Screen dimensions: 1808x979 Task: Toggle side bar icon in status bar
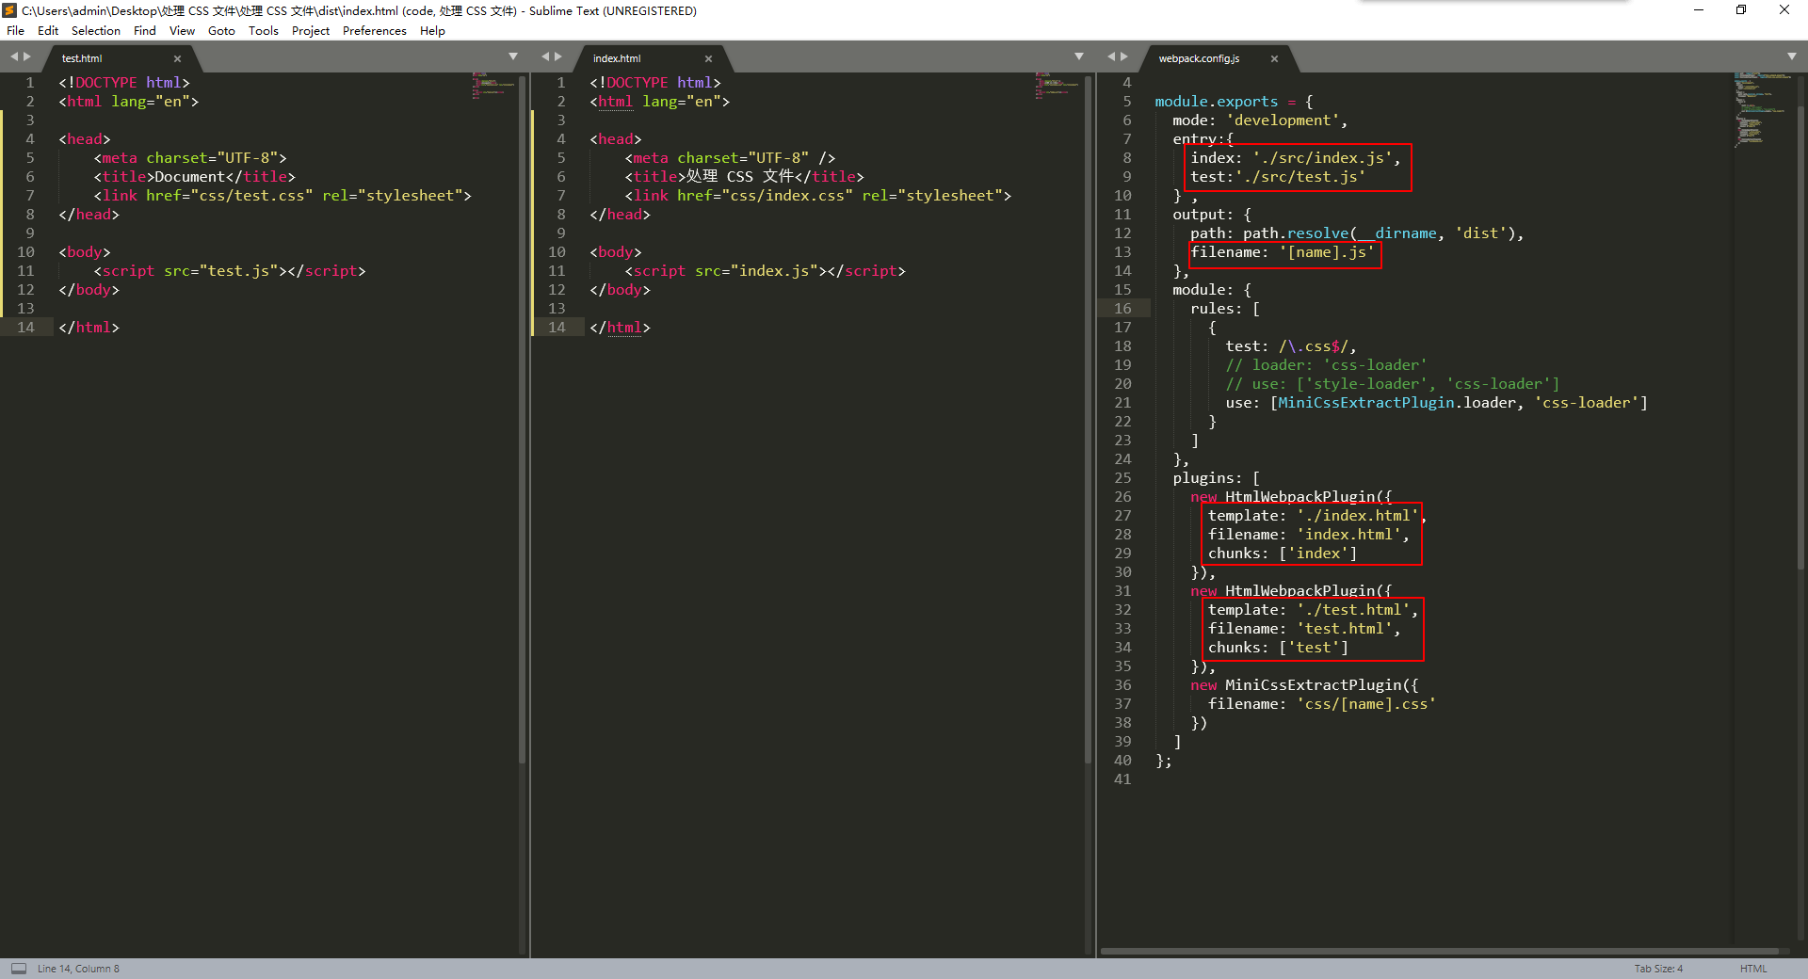click(19, 968)
